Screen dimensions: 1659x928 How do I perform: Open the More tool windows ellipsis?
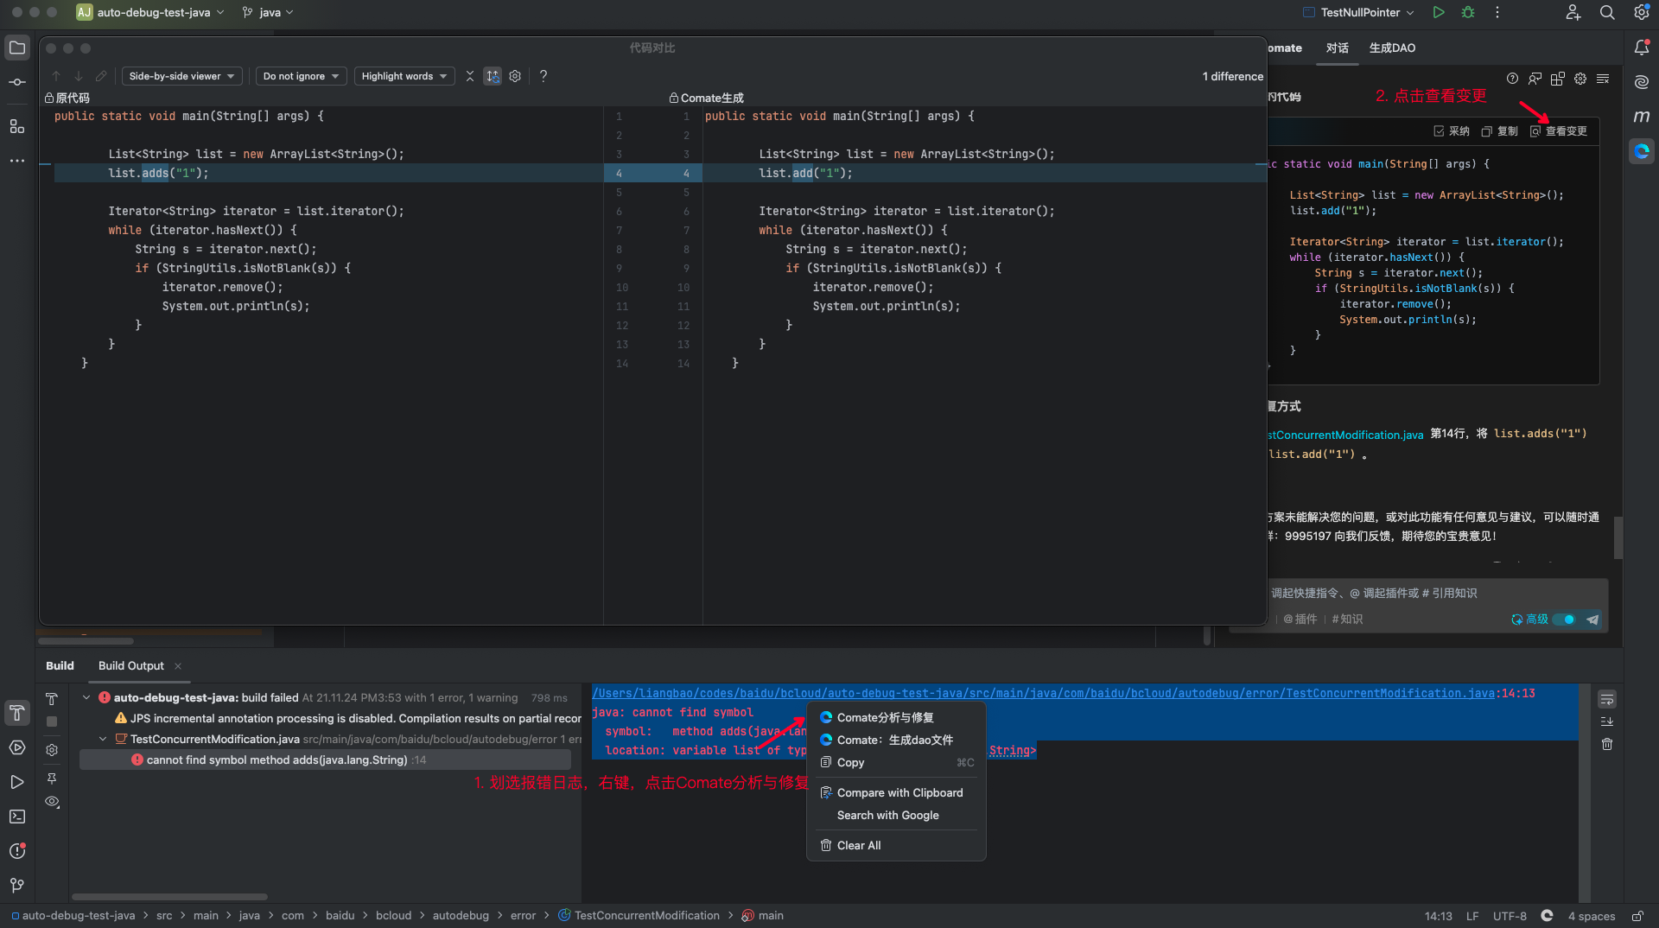tap(17, 161)
